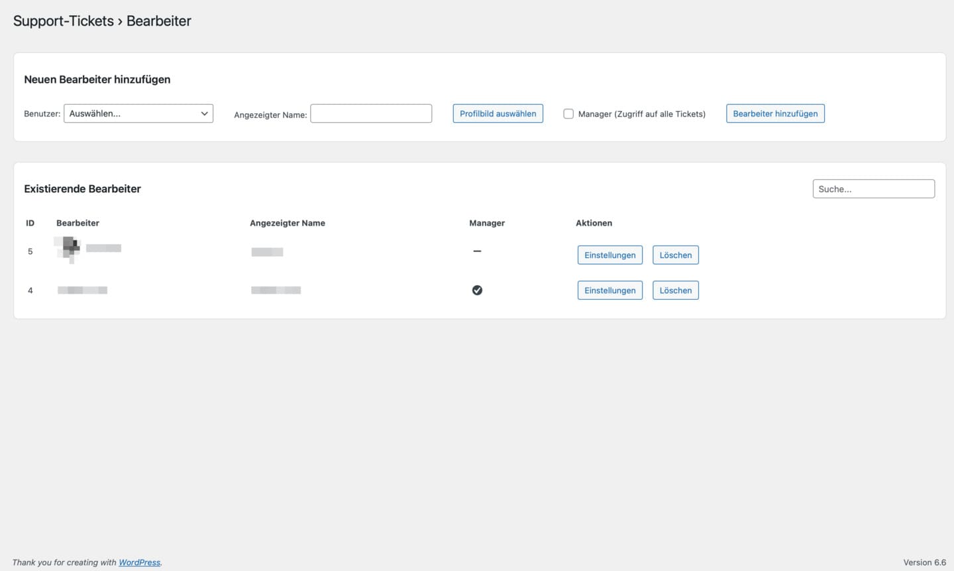Open Einstellungen for Bearbeiter ID 4
Image resolution: width=954 pixels, height=571 pixels.
[609, 290]
